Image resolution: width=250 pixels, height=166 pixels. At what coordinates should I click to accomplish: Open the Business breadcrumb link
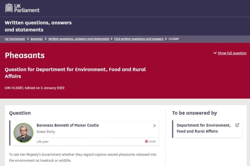coord(37,39)
